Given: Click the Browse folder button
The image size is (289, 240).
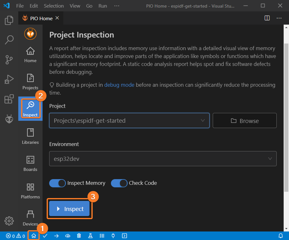Looking at the screenshot, I should 245,120.
